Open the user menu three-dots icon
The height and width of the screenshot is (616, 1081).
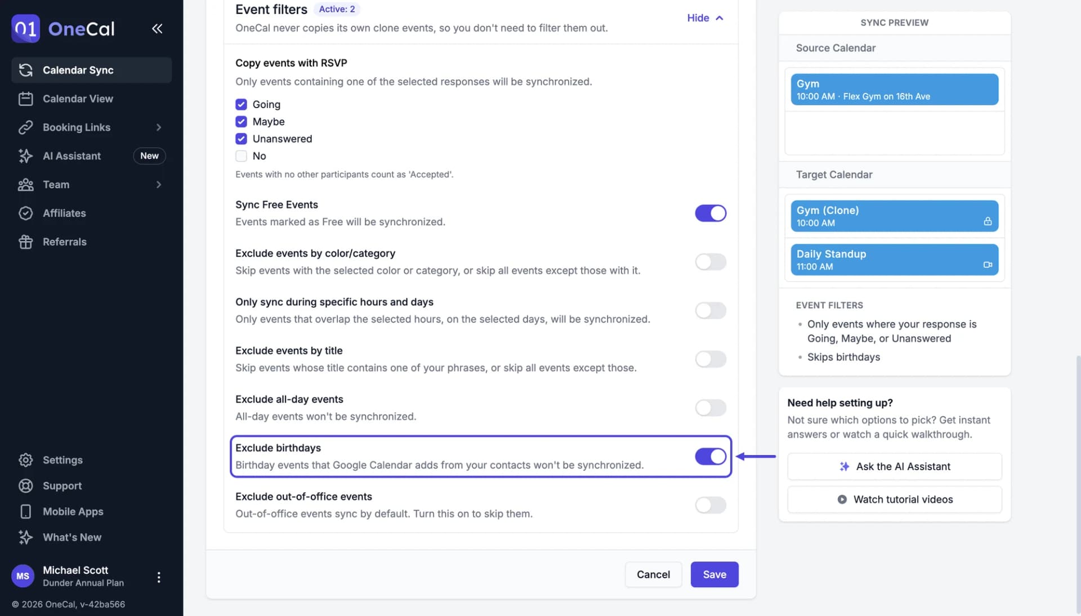159,577
